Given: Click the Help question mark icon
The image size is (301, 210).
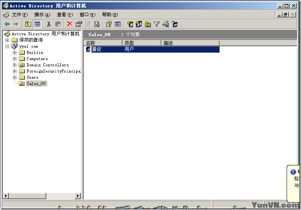Looking at the screenshot, I should tap(108, 24).
